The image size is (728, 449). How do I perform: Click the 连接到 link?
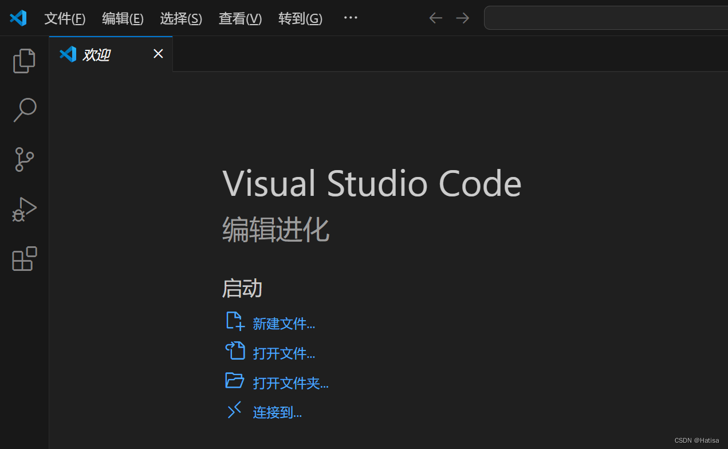click(x=277, y=412)
